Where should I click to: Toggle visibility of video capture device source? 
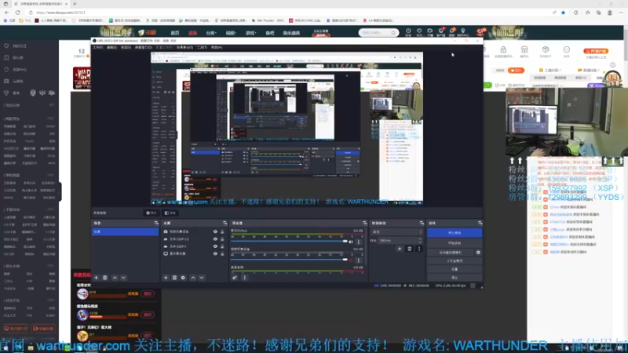[x=215, y=231]
